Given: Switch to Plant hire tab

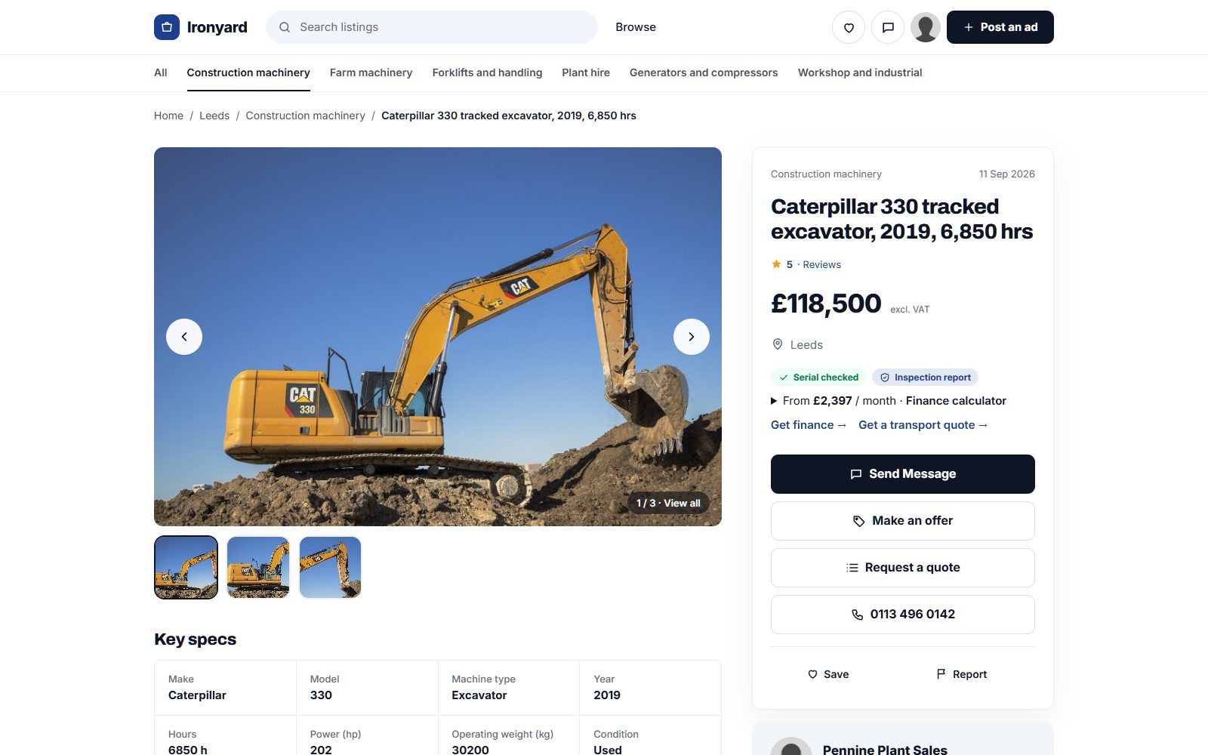Looking at the screenshot, I should (x=586, y=72).
